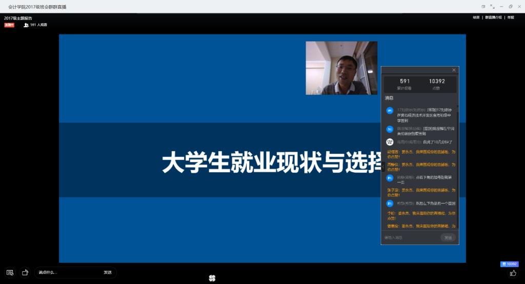Open 群直播介绍 in the top-right menu
The width and height of the screenshot is (525, 284).
(493, 17)
